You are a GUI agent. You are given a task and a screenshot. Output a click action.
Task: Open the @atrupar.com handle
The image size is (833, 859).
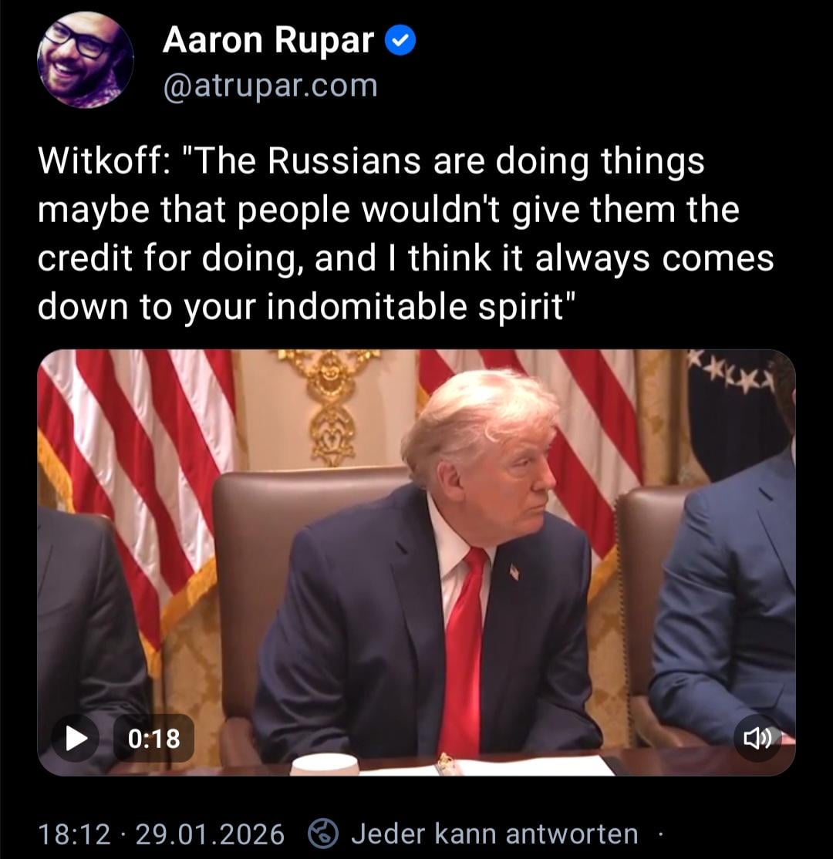pos(270,86)
